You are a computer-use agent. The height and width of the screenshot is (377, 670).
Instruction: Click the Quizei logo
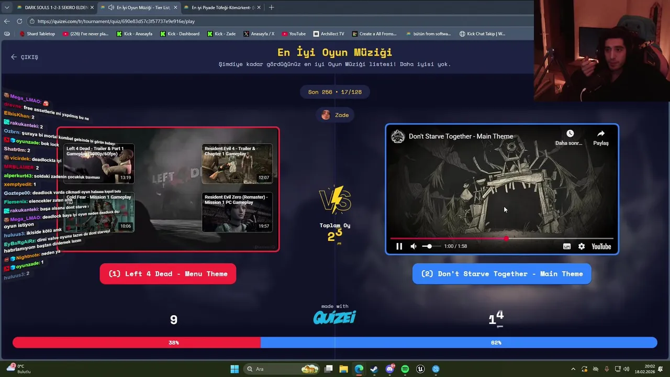coord(334,317)
